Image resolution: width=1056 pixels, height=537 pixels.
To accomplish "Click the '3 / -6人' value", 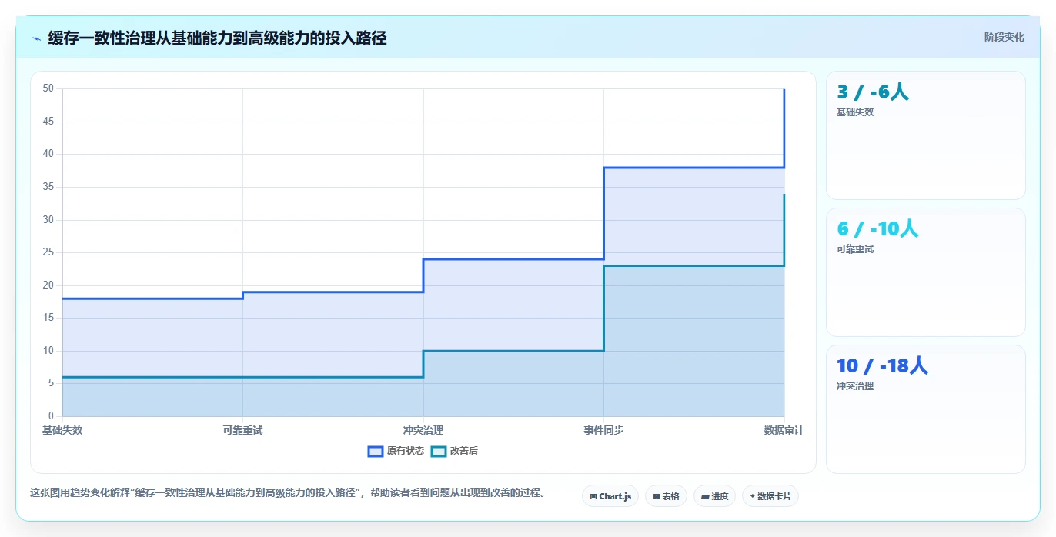I will [x=873, y=92].
